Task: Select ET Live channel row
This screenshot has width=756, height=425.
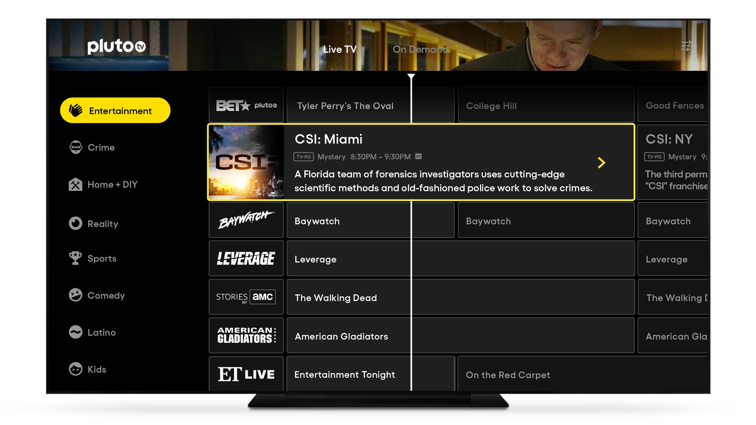Action: (246, 375)
